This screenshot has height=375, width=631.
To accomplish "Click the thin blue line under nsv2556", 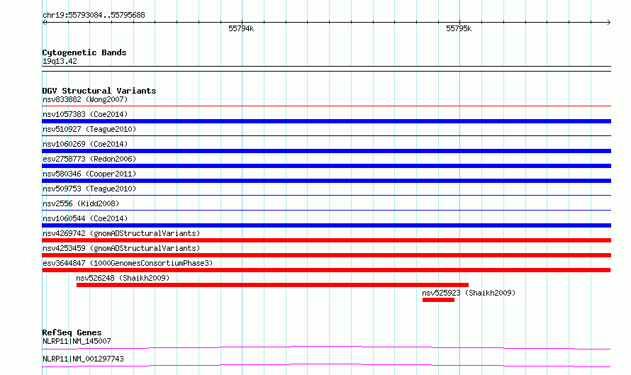I will click(x=326, y=211).
